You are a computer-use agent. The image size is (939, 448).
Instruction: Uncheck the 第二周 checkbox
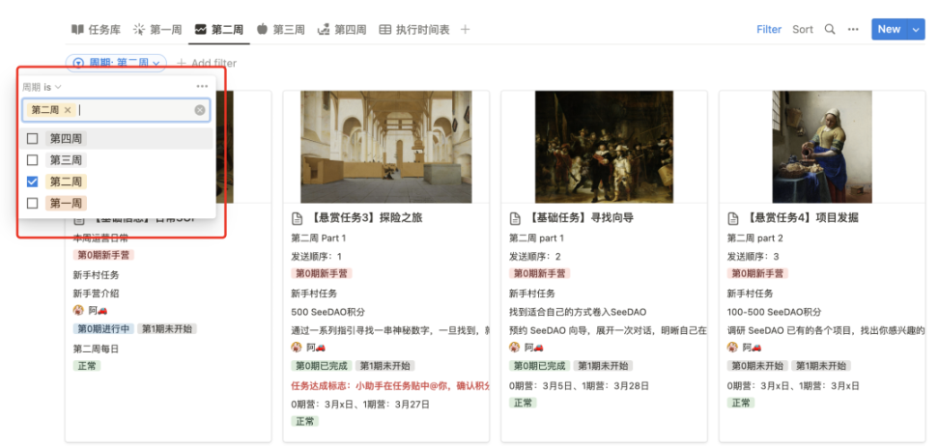tap(32, 182)
